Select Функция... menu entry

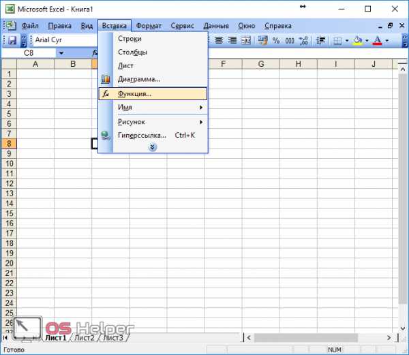coord(153,94)
